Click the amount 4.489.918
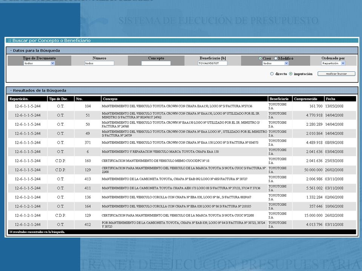The width and height of the screenshot is (362, 271). (314, 143)
